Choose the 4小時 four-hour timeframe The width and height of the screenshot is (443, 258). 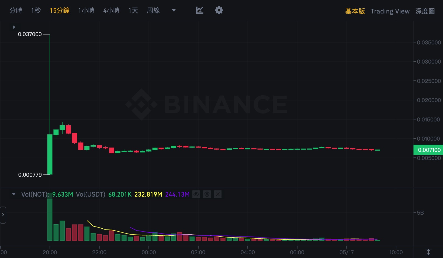tap(111, 10)
